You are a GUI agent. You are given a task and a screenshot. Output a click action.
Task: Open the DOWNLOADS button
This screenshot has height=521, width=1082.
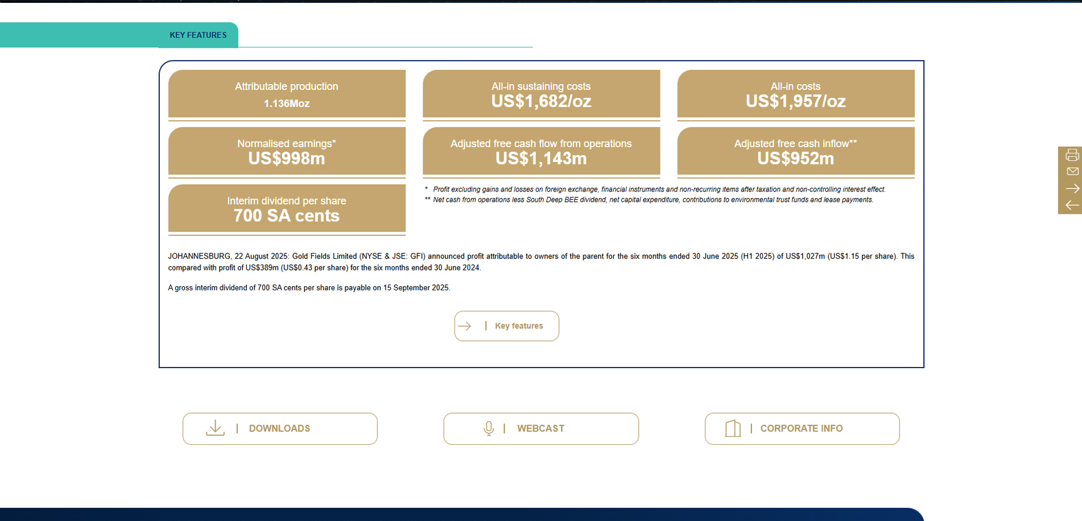coord(280,429)
